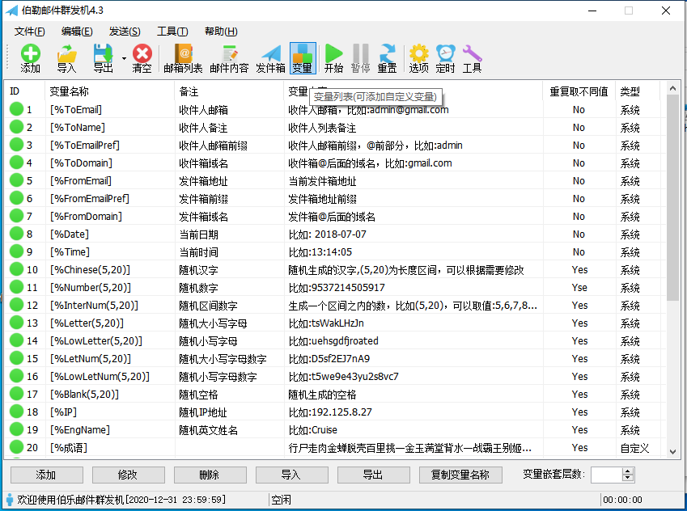Screen dimensions: 687x511
Task: Click the scroll-up arrow of the variable list
Action: (x=672, y=88)
